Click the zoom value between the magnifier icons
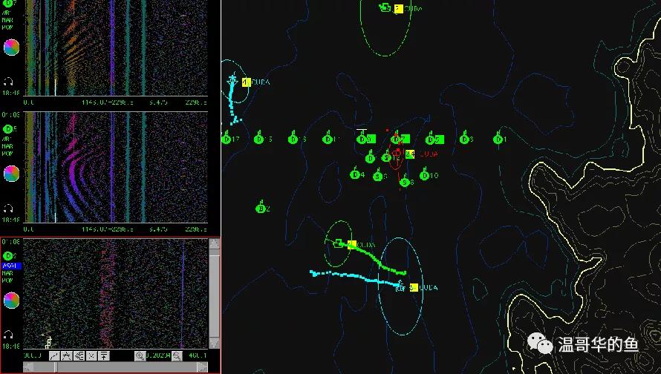Image resolution: width=661 pixels, height=374 pixels. coord(158,356)
